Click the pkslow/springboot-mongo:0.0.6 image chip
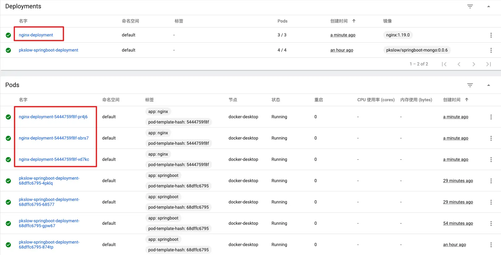Viewport: 501px width, 255px height. 417,50
